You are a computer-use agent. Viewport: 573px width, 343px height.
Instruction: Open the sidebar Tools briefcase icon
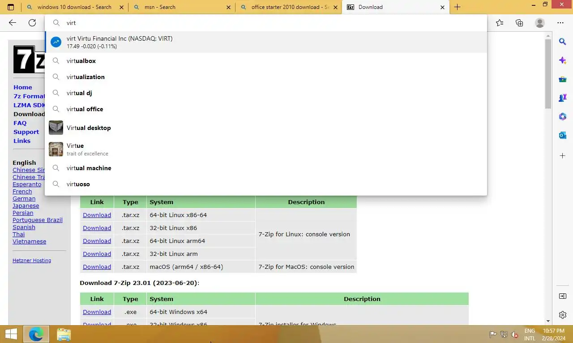tap(563, 79)
